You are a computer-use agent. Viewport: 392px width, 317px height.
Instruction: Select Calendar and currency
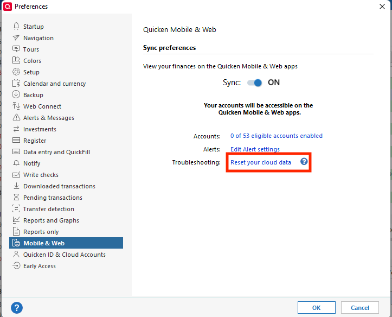(x=55, y=84)
